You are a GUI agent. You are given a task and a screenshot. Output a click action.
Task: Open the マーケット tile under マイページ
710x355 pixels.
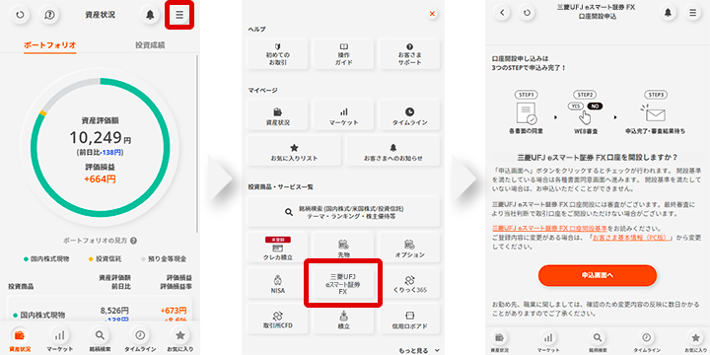pyautogui.click(x=344, y=115)
